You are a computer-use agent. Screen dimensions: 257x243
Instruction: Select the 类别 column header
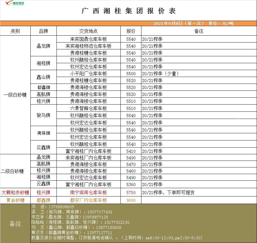(x=15, y=31)
